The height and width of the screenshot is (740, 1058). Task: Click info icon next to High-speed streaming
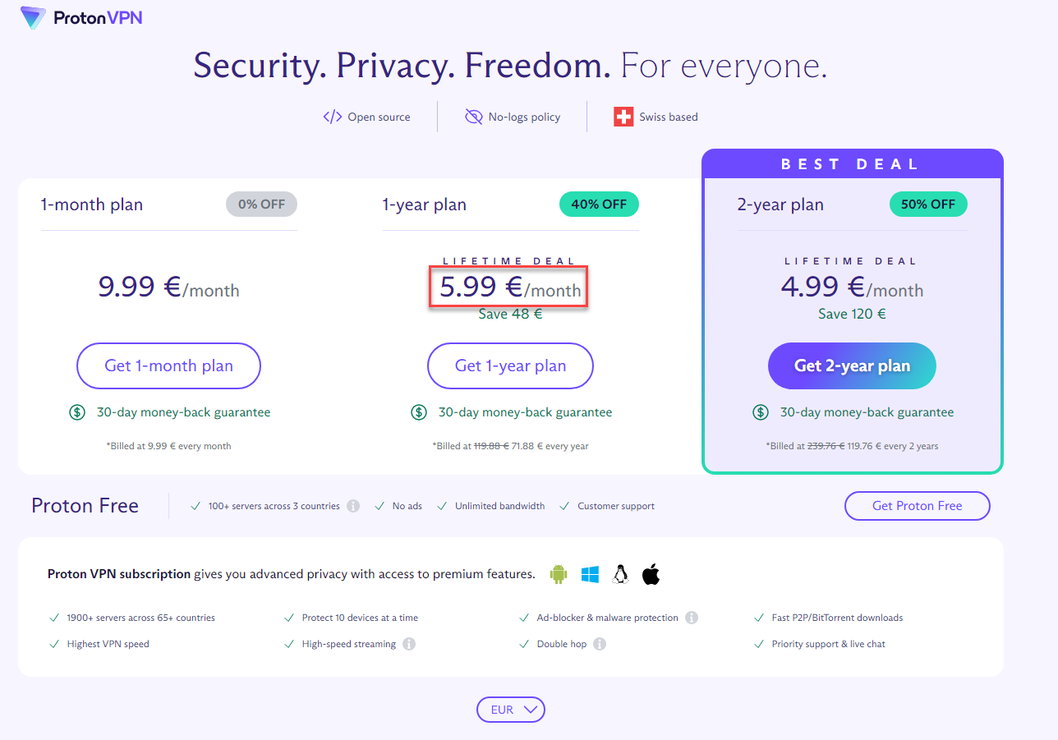pyautogui.click(x=409, y=644)
